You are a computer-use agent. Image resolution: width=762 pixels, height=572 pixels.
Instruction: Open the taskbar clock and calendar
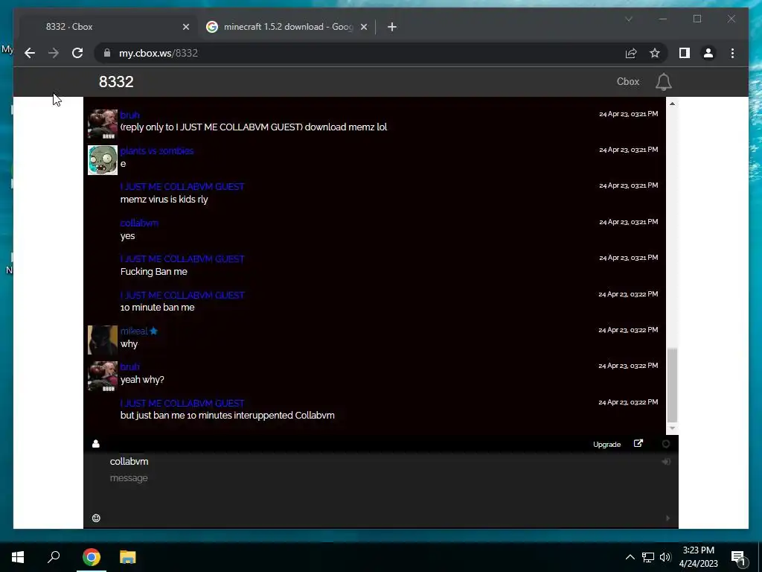click(698, 557)
